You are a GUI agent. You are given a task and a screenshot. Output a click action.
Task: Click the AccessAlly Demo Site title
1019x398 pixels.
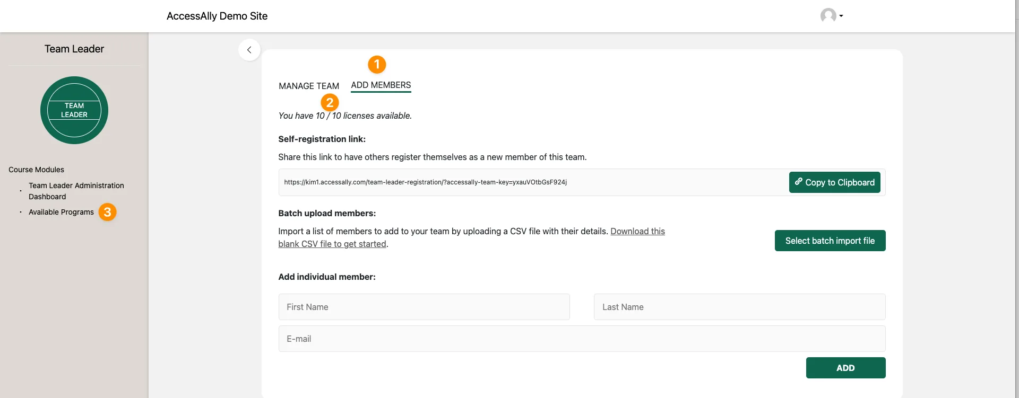click(x=217, y=16)
